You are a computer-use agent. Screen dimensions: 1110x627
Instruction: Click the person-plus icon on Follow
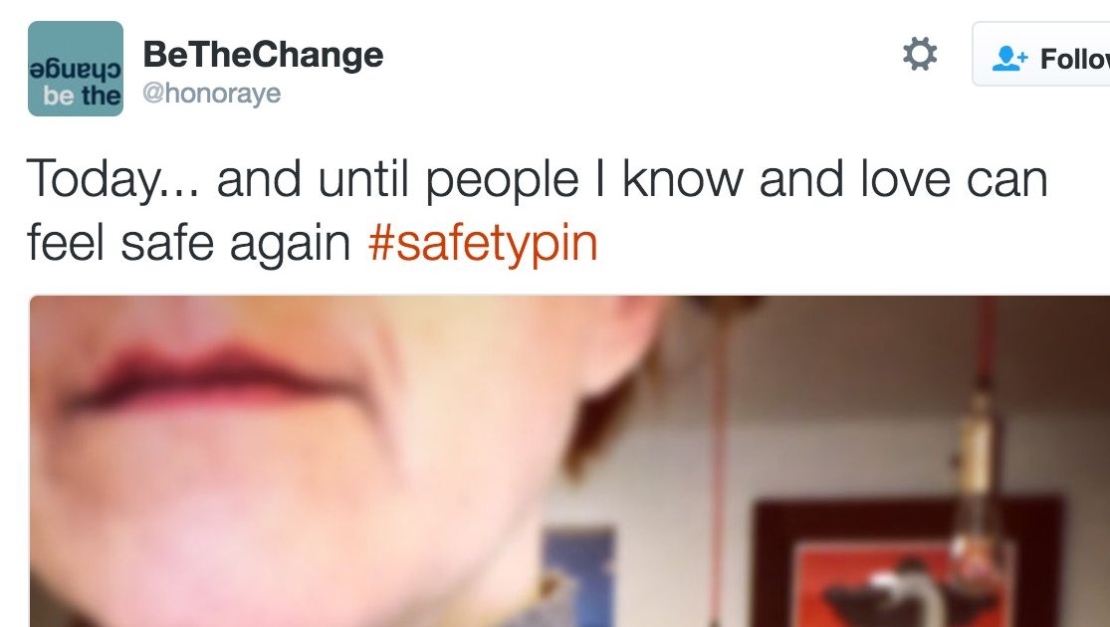pyautogui.click(x=1008, y=59)
